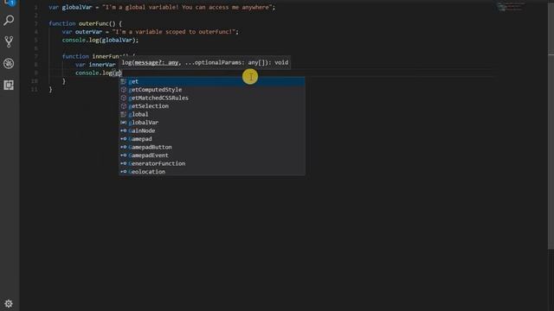Image resolution: width=554 pixels, height=311 pixels.
Task: Click the log signature parameter hint
Action: point(205,62)
